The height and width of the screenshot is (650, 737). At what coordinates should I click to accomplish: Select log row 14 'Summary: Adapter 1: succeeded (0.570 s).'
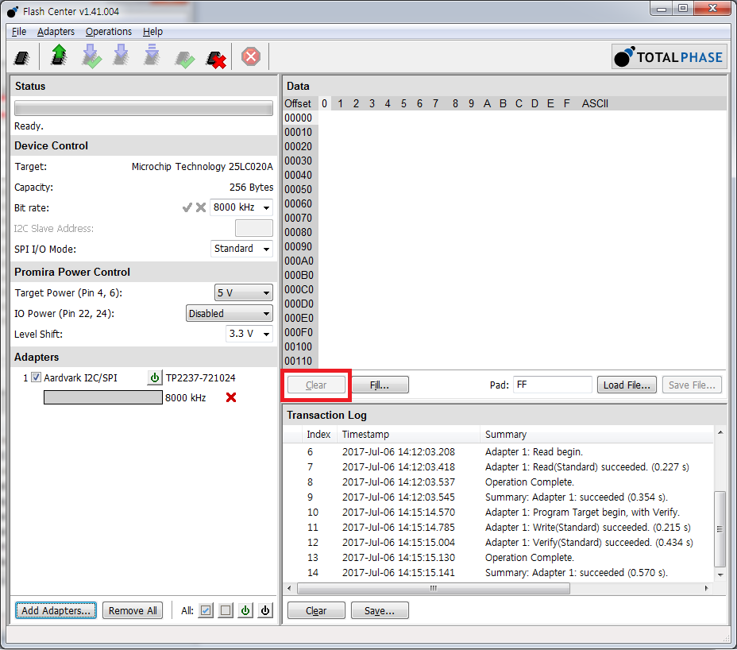tap(498, 572)
